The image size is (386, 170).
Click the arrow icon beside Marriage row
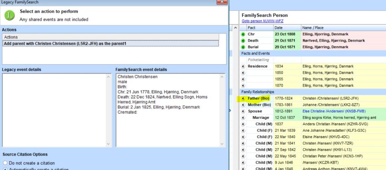(243, 118)
